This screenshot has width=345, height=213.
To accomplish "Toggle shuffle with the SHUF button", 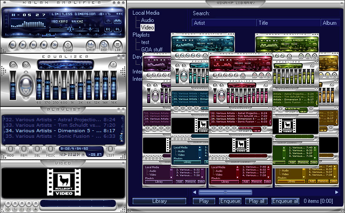I will coord(91,45).
